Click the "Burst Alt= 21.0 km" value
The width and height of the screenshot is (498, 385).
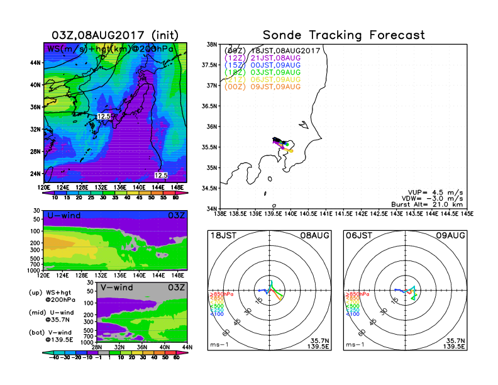(427, 204)
